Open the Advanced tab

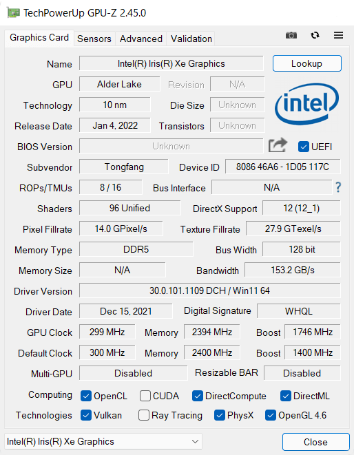(x=141, y=39)
